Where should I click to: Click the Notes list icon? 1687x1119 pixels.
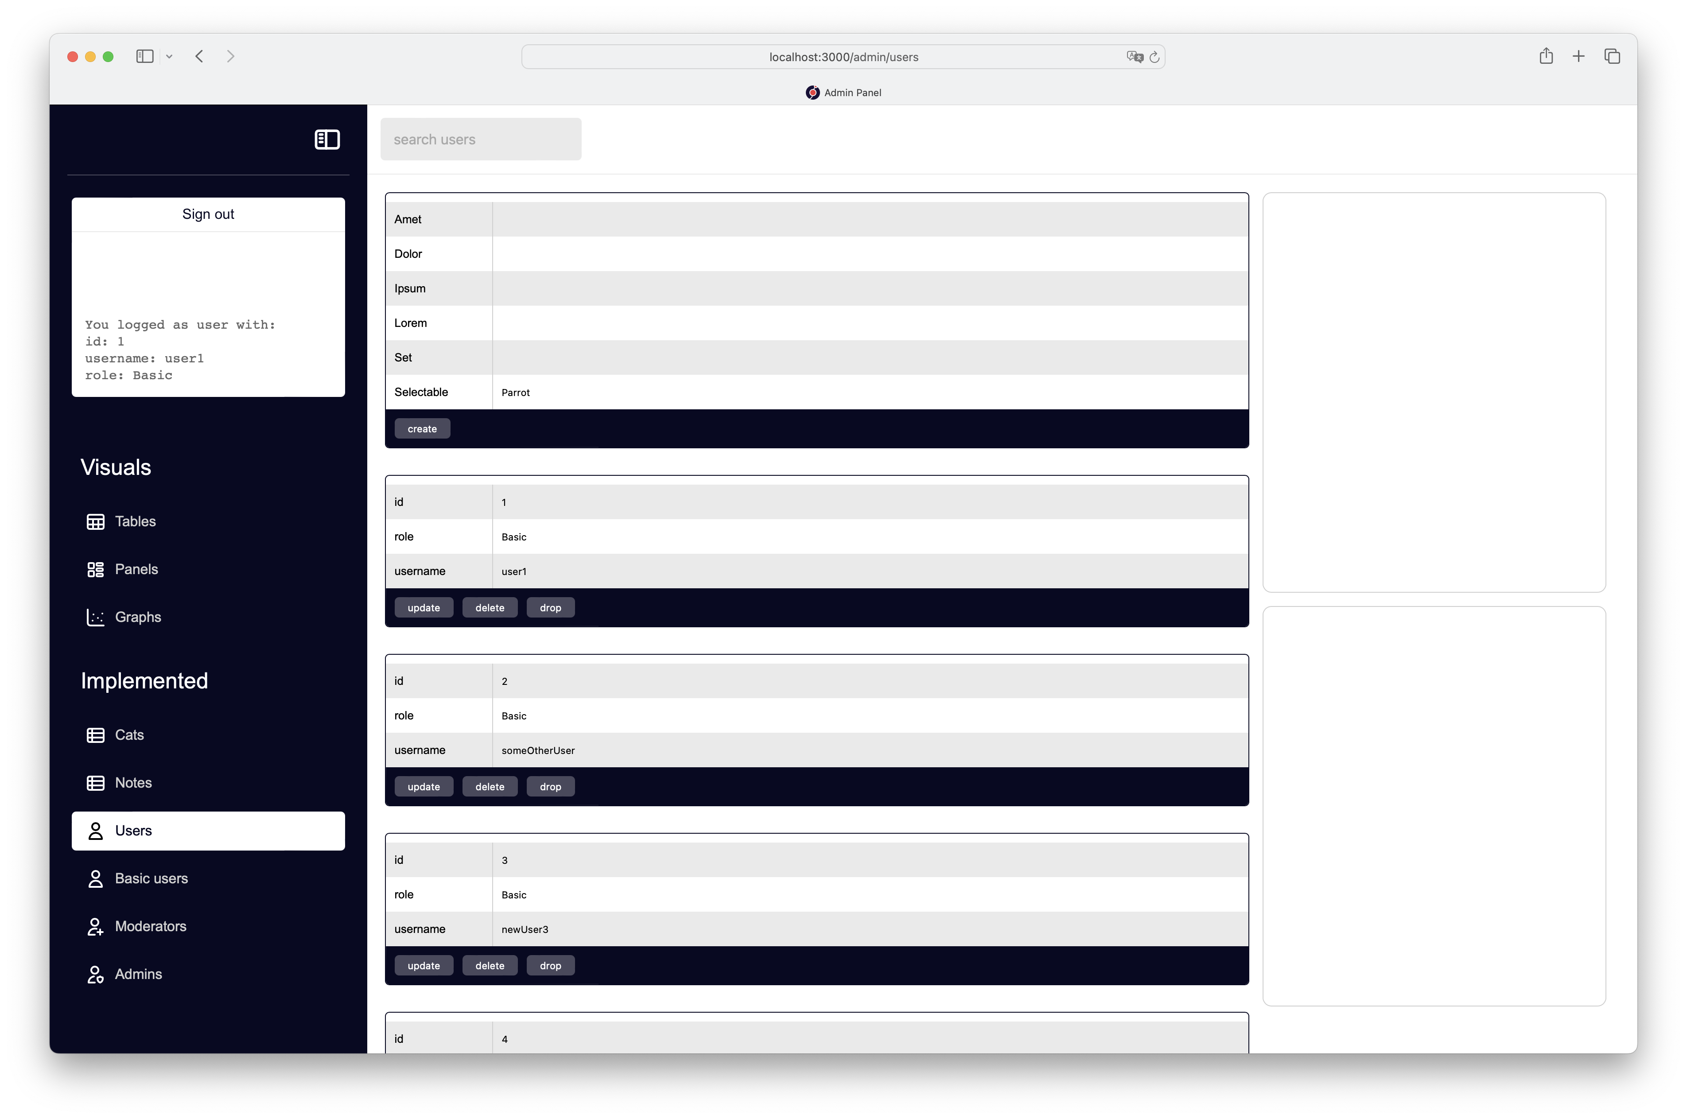(x=96, y=783)
